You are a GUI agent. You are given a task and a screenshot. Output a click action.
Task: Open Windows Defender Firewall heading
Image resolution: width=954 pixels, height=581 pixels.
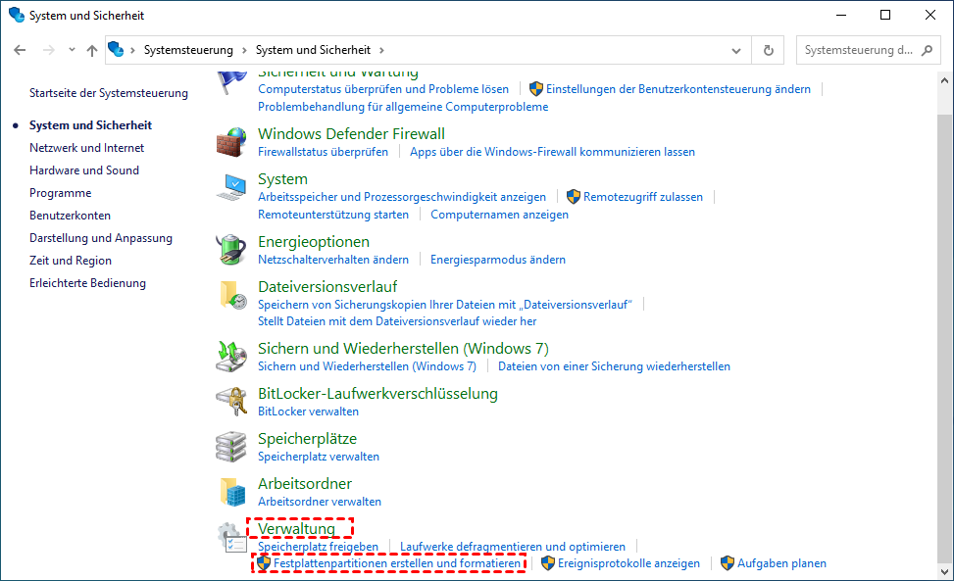click(x=351, y=133)
